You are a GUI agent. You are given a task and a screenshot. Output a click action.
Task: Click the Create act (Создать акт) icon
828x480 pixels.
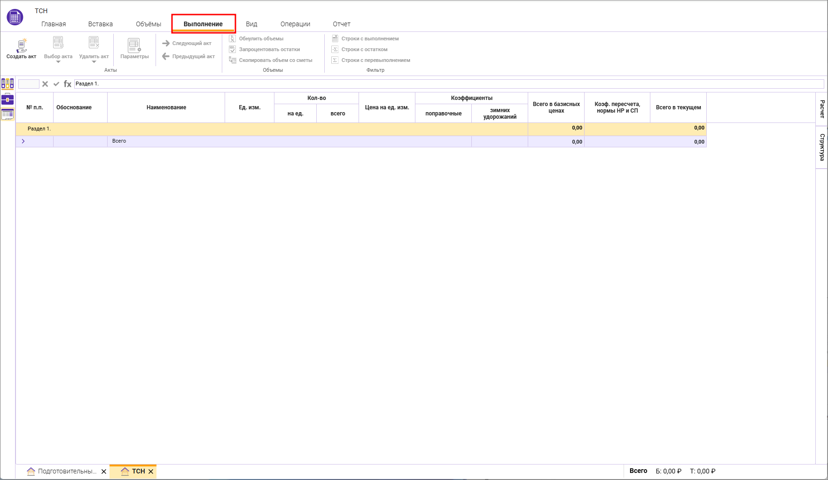(x=21, y=46)
